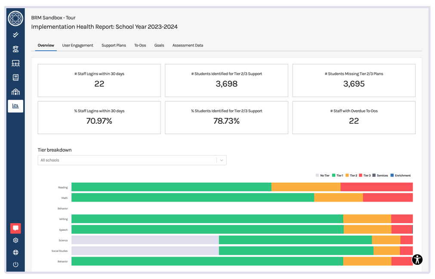The image size is (435, 279).
Task: Click the log out power icon
Action: tap(15, 264)
